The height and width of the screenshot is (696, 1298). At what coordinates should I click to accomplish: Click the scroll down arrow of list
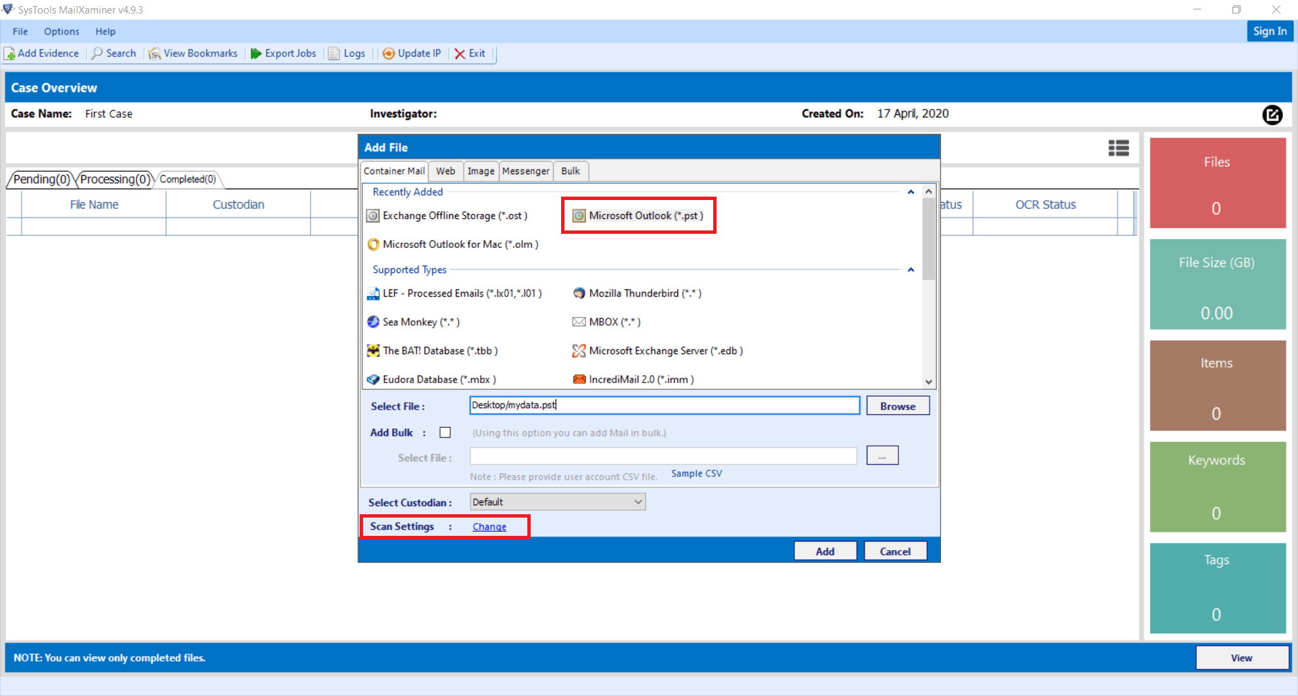click(x=929, y=382)
